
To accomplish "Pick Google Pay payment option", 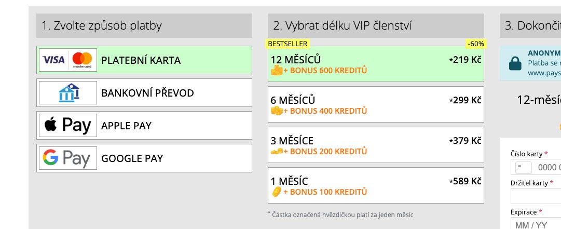I will pyautogui.click(x=132, y=158).
